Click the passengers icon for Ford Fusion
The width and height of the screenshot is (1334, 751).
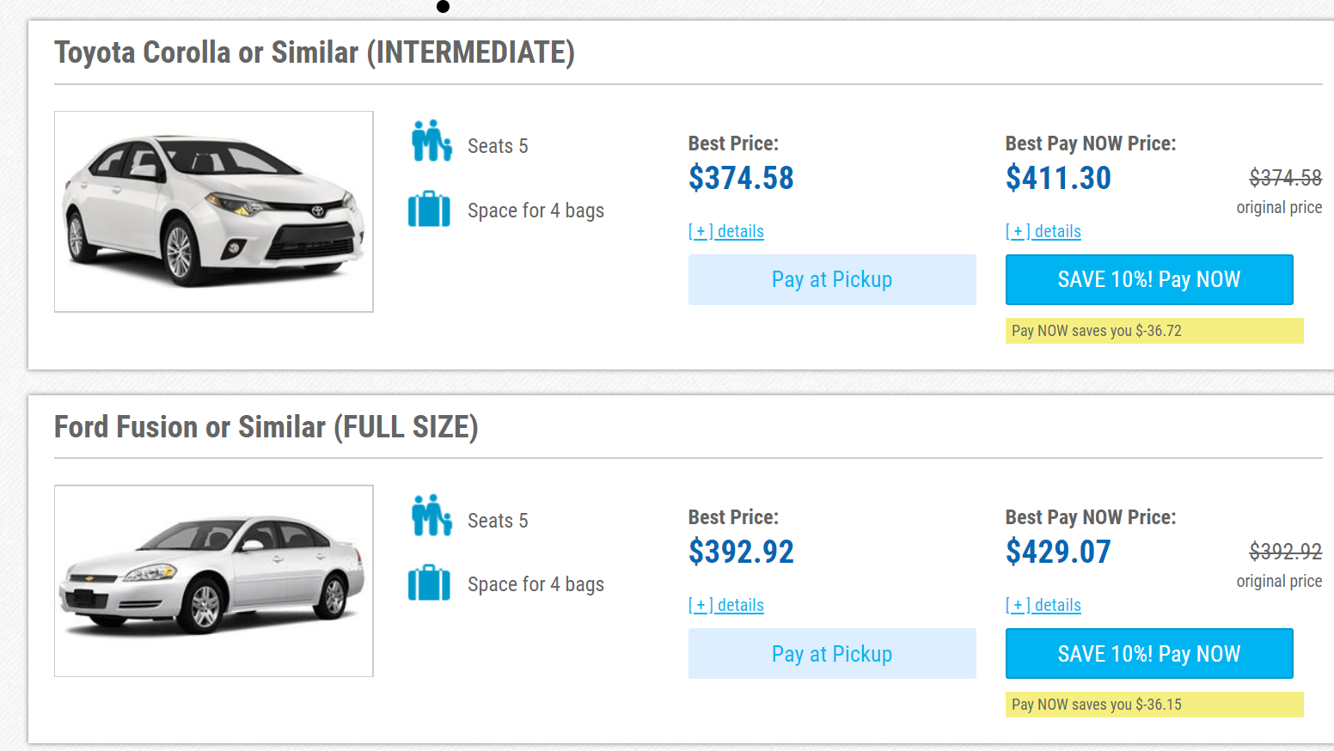click(431, 516)
